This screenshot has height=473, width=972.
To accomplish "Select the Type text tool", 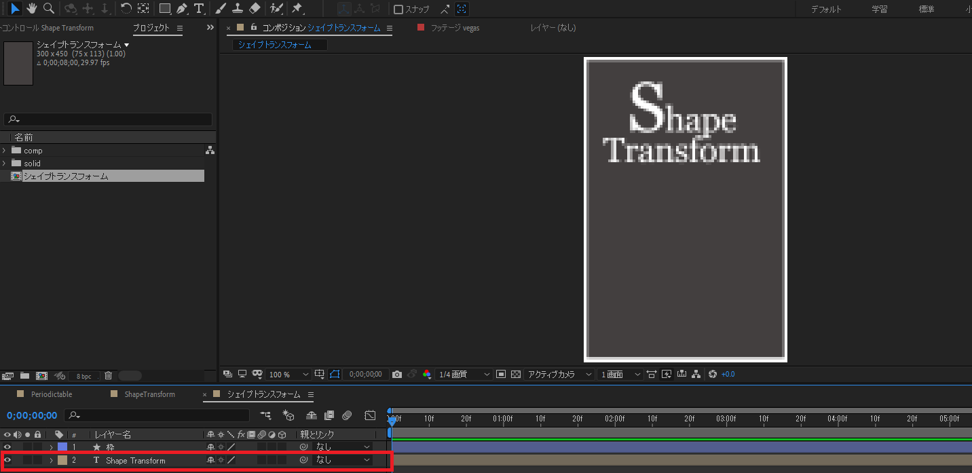I will 199,9.
